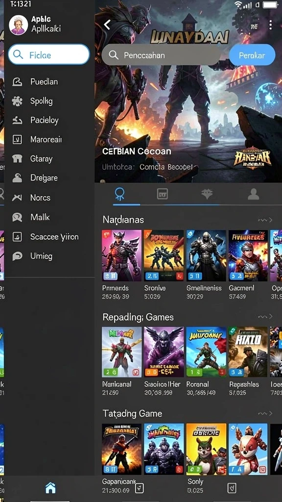
Task: Open the three-dot overflow menu
Action: [x=270, y=25]
